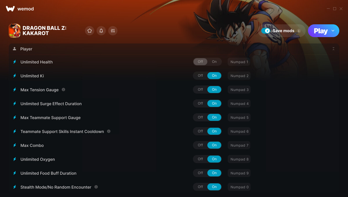The image size is (348, 197).
Task: Disable Max Combo cheat
Action: (200, 145)
